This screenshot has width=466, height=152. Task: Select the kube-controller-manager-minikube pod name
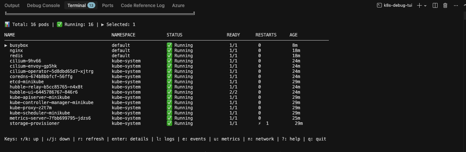point(52,103)
